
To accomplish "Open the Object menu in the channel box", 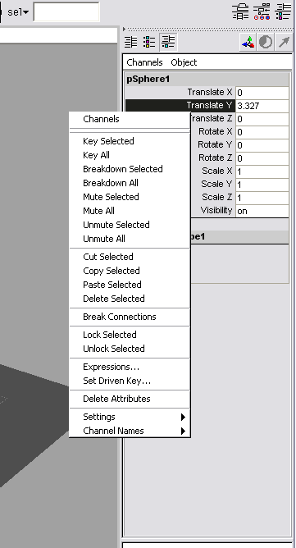I will 184,62.
